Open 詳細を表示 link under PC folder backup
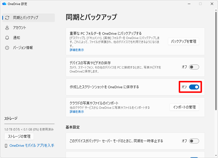Image resolution: width=218 pixels, height=158 pixels. tap(77, 50)
